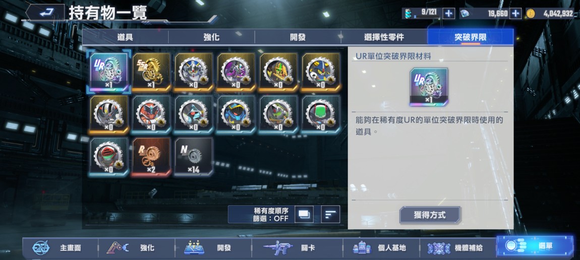This screenshot has height=260, width=580.
Task: Toggle the 稀有度順序 filter setting
Action: 271,214
